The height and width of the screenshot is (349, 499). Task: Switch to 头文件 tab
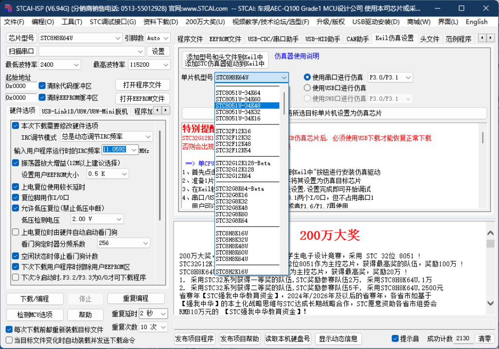click(429, 39)
